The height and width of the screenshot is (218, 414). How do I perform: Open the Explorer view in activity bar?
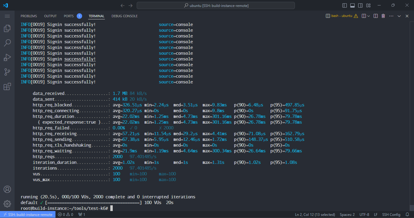click(x=7, y=28)
